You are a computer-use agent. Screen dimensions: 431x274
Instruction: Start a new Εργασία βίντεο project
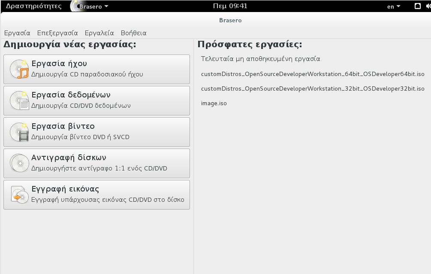96,132
